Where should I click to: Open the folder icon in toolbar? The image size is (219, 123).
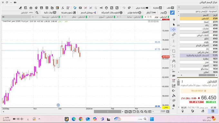[x=52, y=8]
